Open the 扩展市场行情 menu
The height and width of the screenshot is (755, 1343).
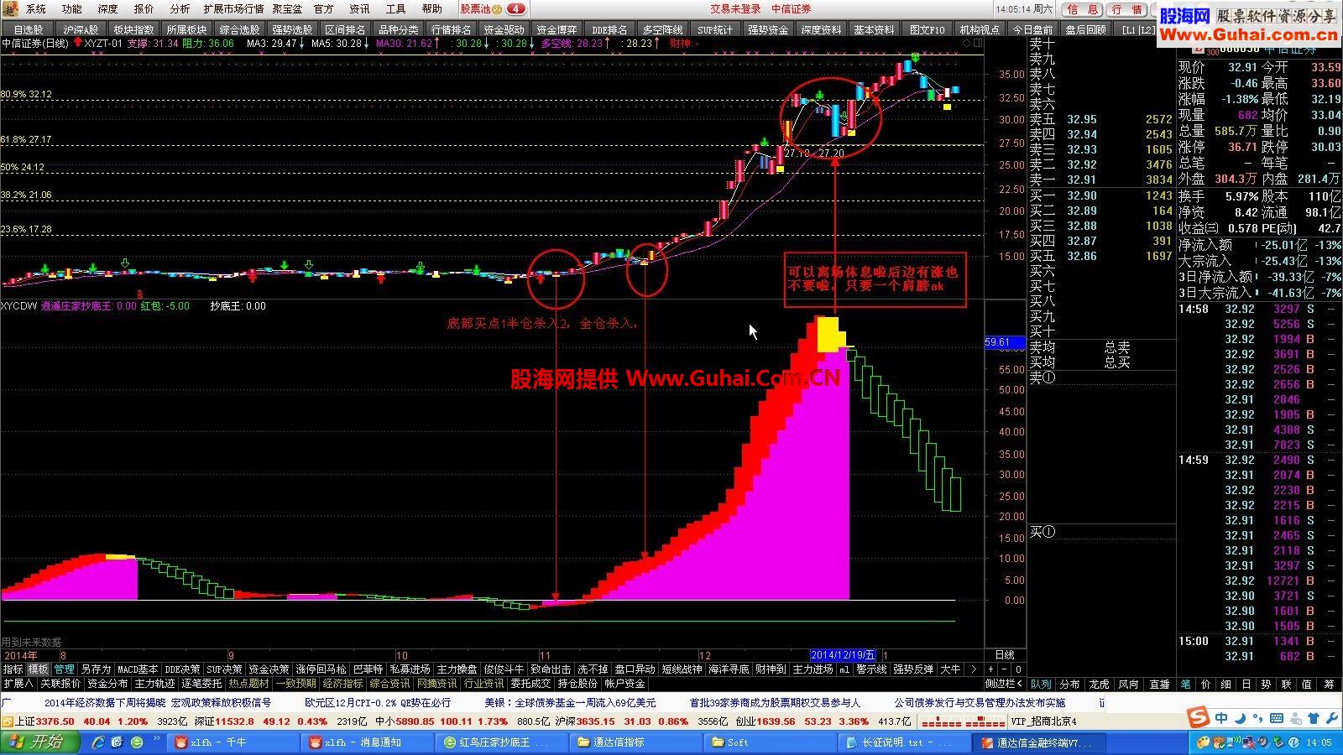pos(233,8)
